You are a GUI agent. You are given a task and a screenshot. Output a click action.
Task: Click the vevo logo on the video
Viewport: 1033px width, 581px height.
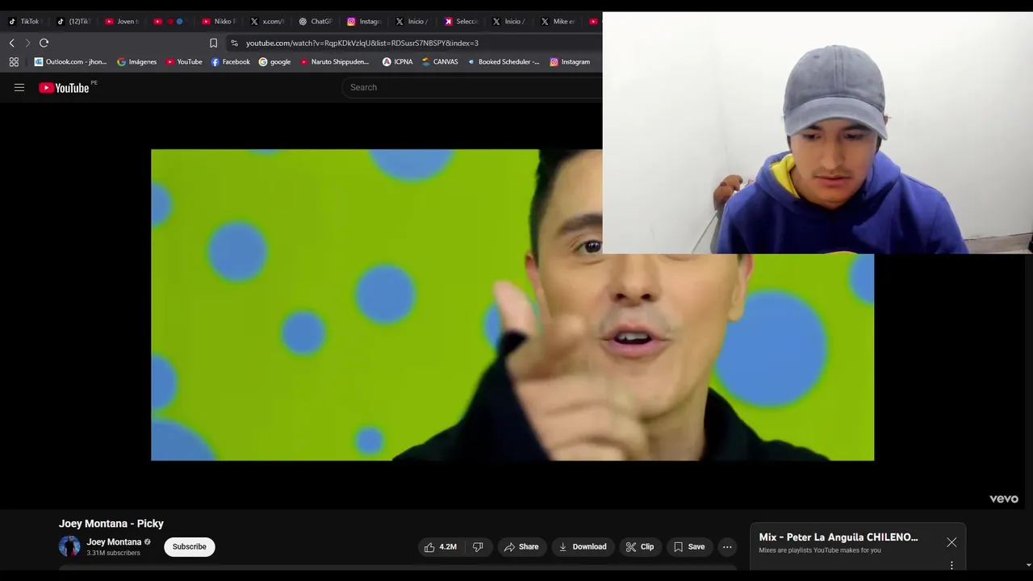click(1004, 499)
